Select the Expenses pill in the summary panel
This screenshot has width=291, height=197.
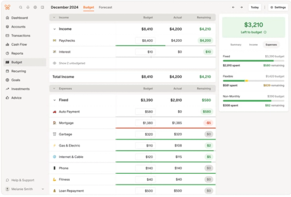click(271, 44)
